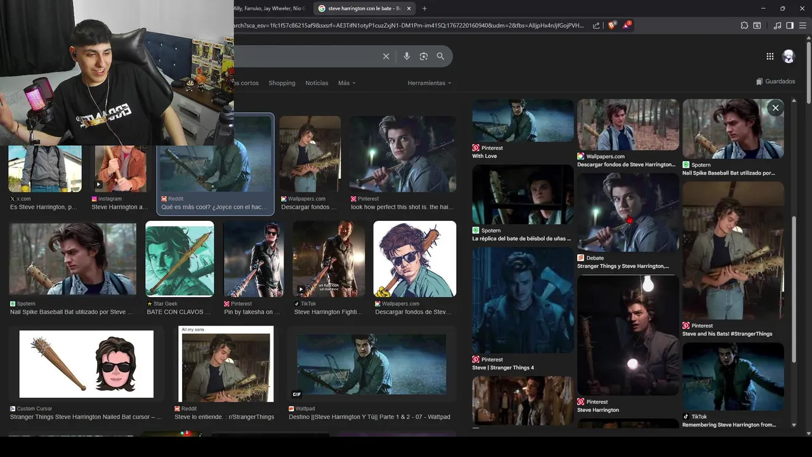Open the Guardados saved items link
812x457 pixels.
tap(775, 82)
